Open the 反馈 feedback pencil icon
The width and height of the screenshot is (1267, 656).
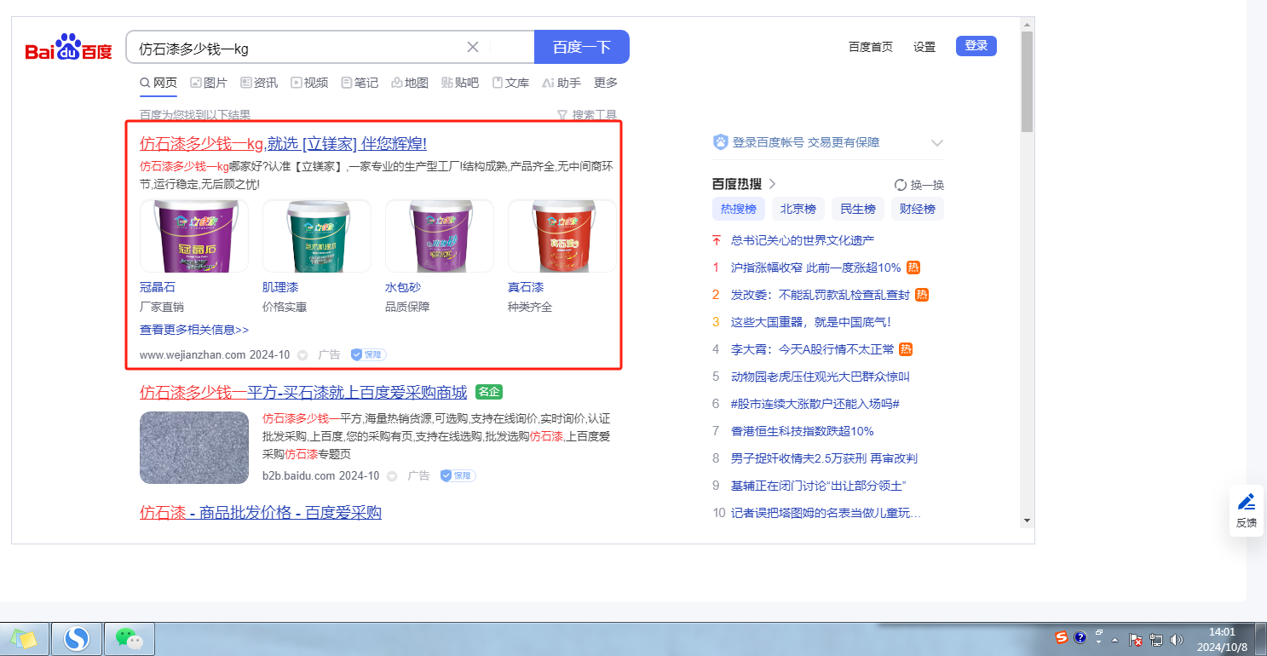[x=1247, y=502]
